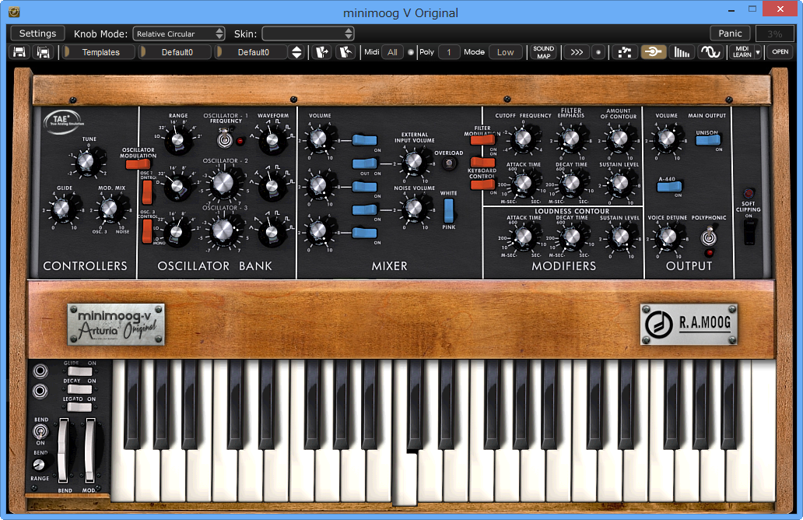The image size is (803, 520).
Task: Click the MIDI activity indicator dot
Action: 411,52
